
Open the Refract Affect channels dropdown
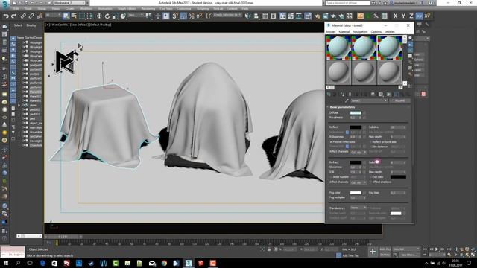tap(358, 182)
